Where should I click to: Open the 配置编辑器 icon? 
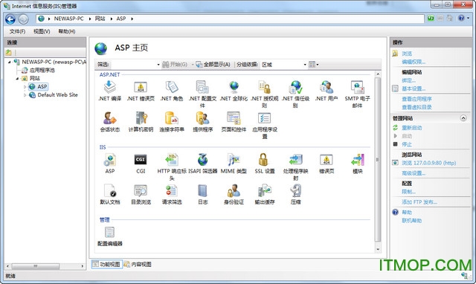[x=109, y=232]
